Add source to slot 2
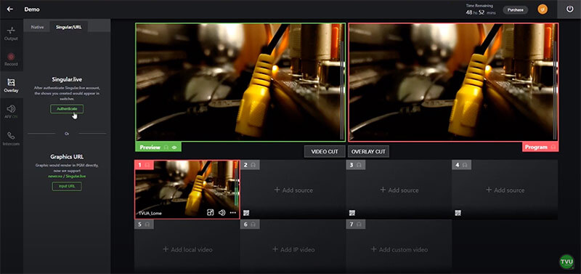 click(x=293, y=190)
